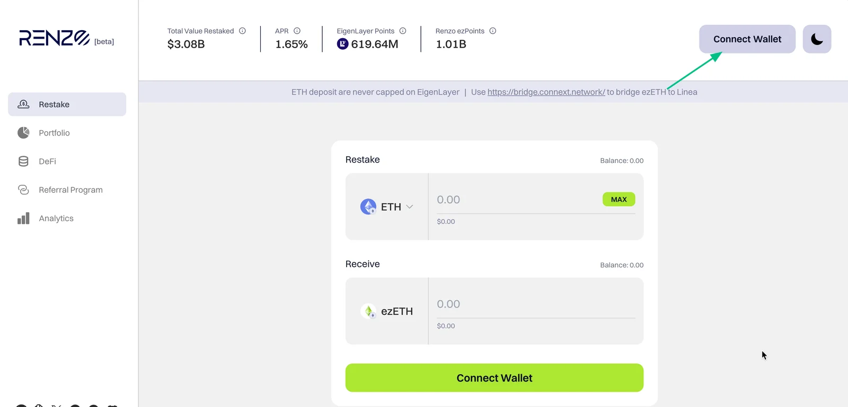Click the DeFi database icon
The image size is (848, 407).
23,161
